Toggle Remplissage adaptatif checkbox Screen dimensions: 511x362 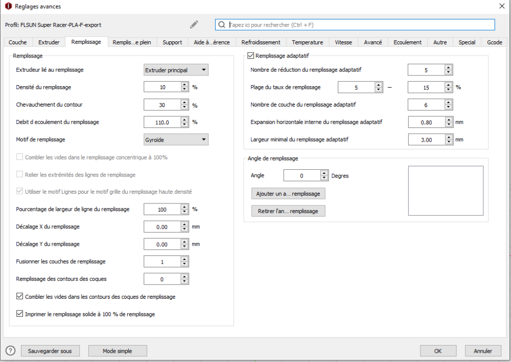coord(250,56)
